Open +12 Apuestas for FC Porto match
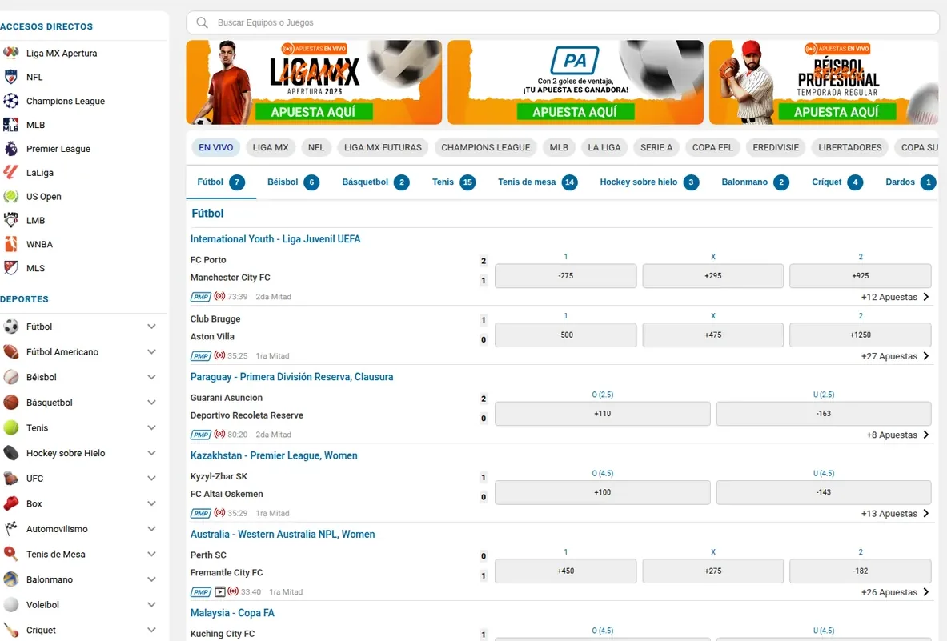Image resolution: width=947 pixels, height=641 pixels. (x=895, y=297)
